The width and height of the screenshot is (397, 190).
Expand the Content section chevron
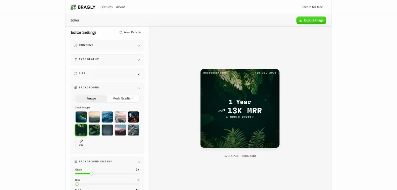point(138,46)
